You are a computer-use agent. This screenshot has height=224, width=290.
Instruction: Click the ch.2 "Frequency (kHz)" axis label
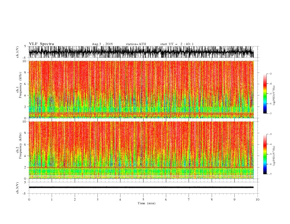coord(21,146)
